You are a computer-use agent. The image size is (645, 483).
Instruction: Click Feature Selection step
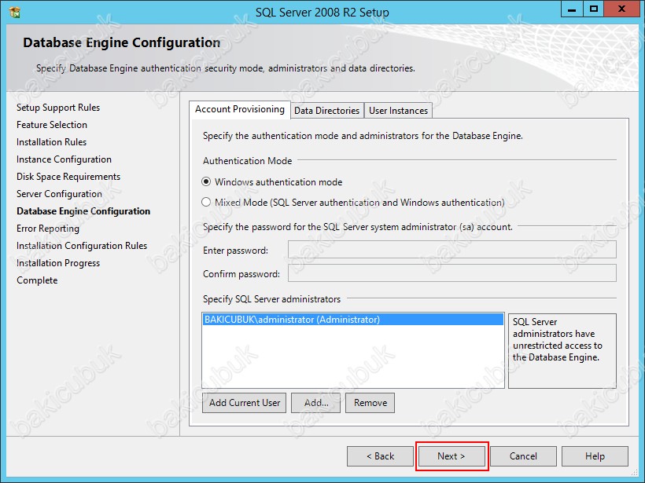(52, 125)
